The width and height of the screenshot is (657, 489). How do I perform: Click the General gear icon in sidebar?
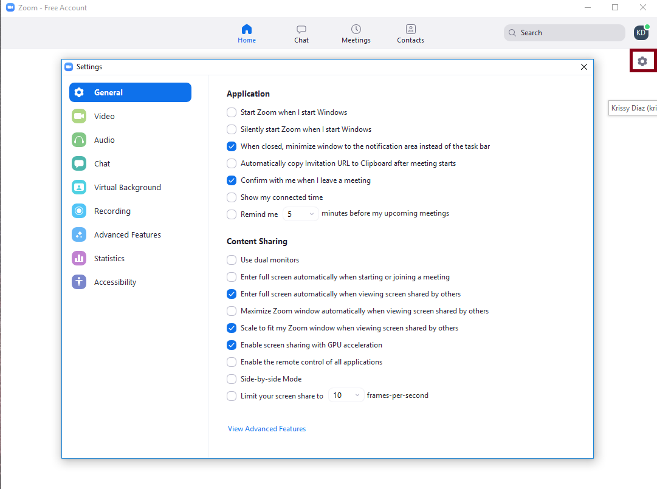[x=79, y=92]
